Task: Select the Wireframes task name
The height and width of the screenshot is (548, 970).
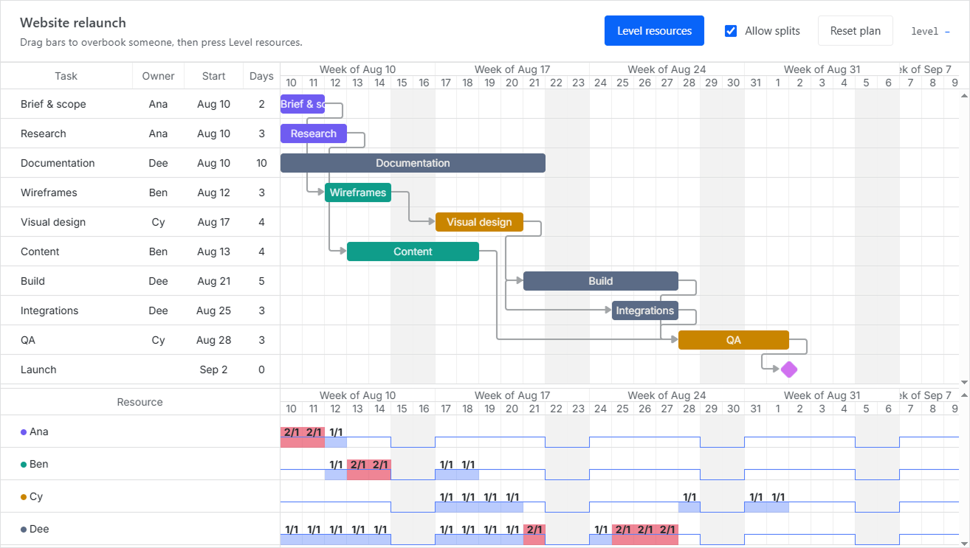Action: click(x=49, y=193)
